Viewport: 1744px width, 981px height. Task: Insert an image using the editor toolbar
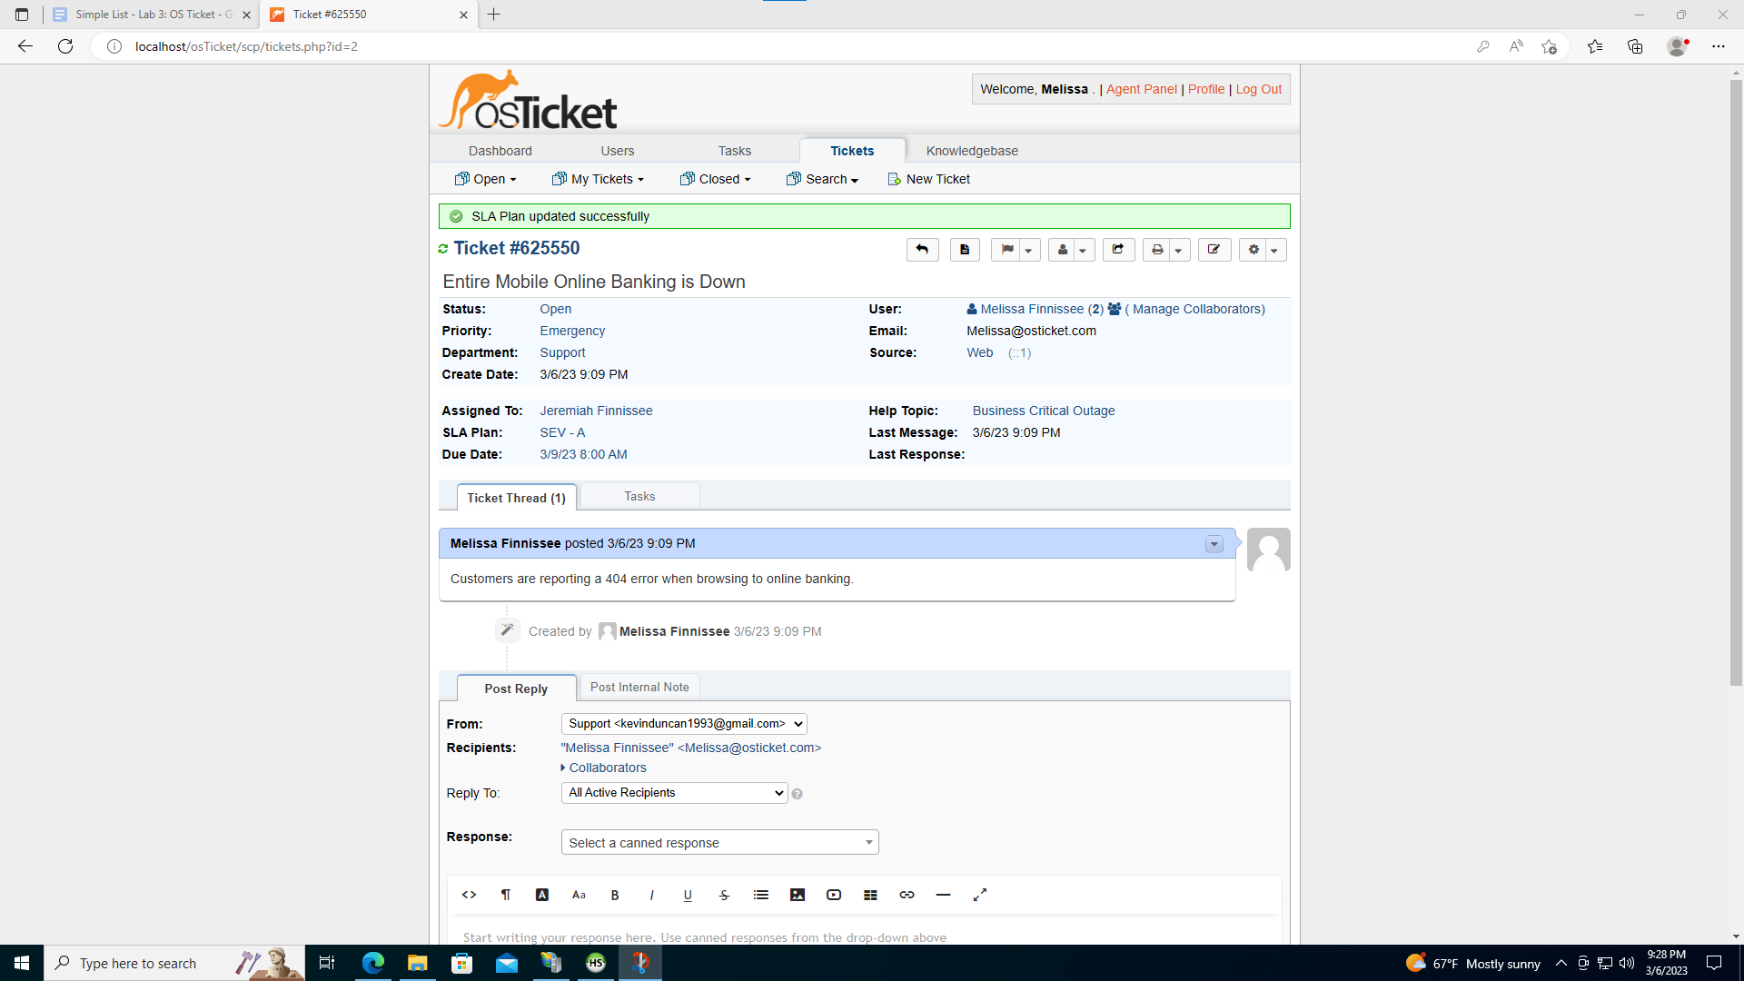coord(798,895)
